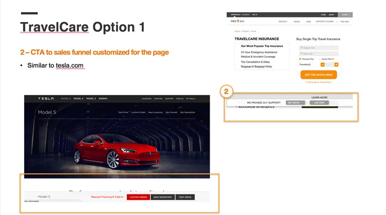386x215 pixels.
Task: Click the About link in the dark insurance header
Action: click(331, 15)
